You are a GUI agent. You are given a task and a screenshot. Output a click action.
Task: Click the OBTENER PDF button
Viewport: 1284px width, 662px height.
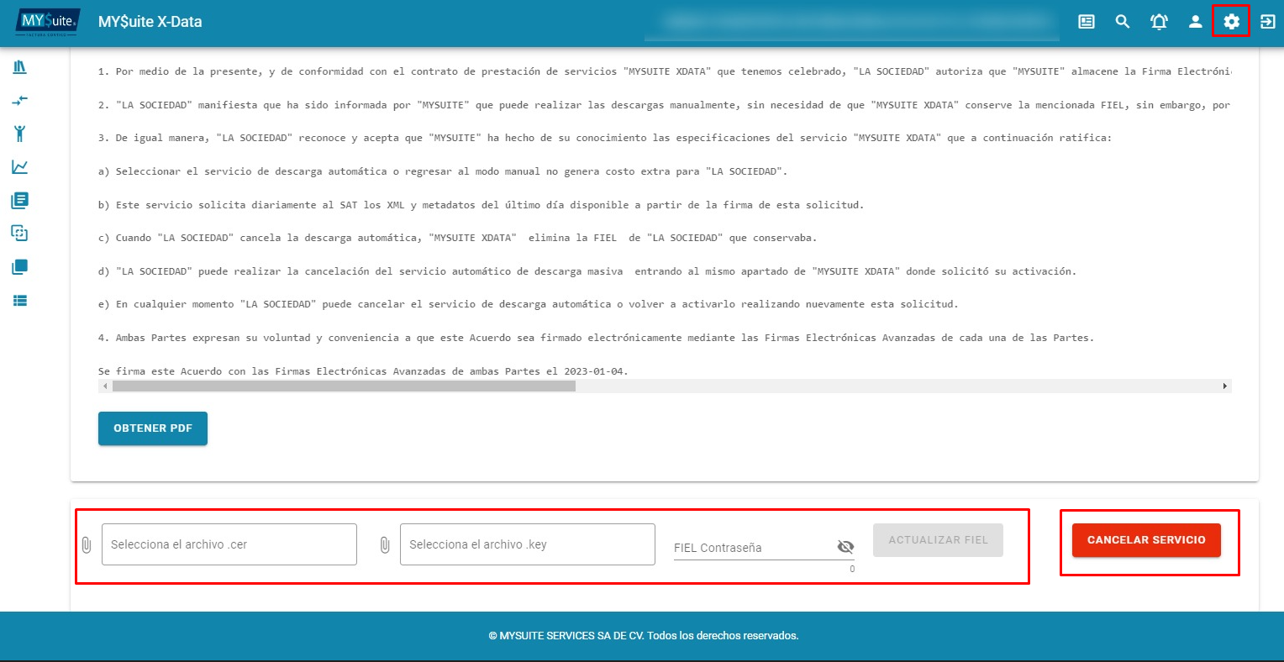point(153,428)
